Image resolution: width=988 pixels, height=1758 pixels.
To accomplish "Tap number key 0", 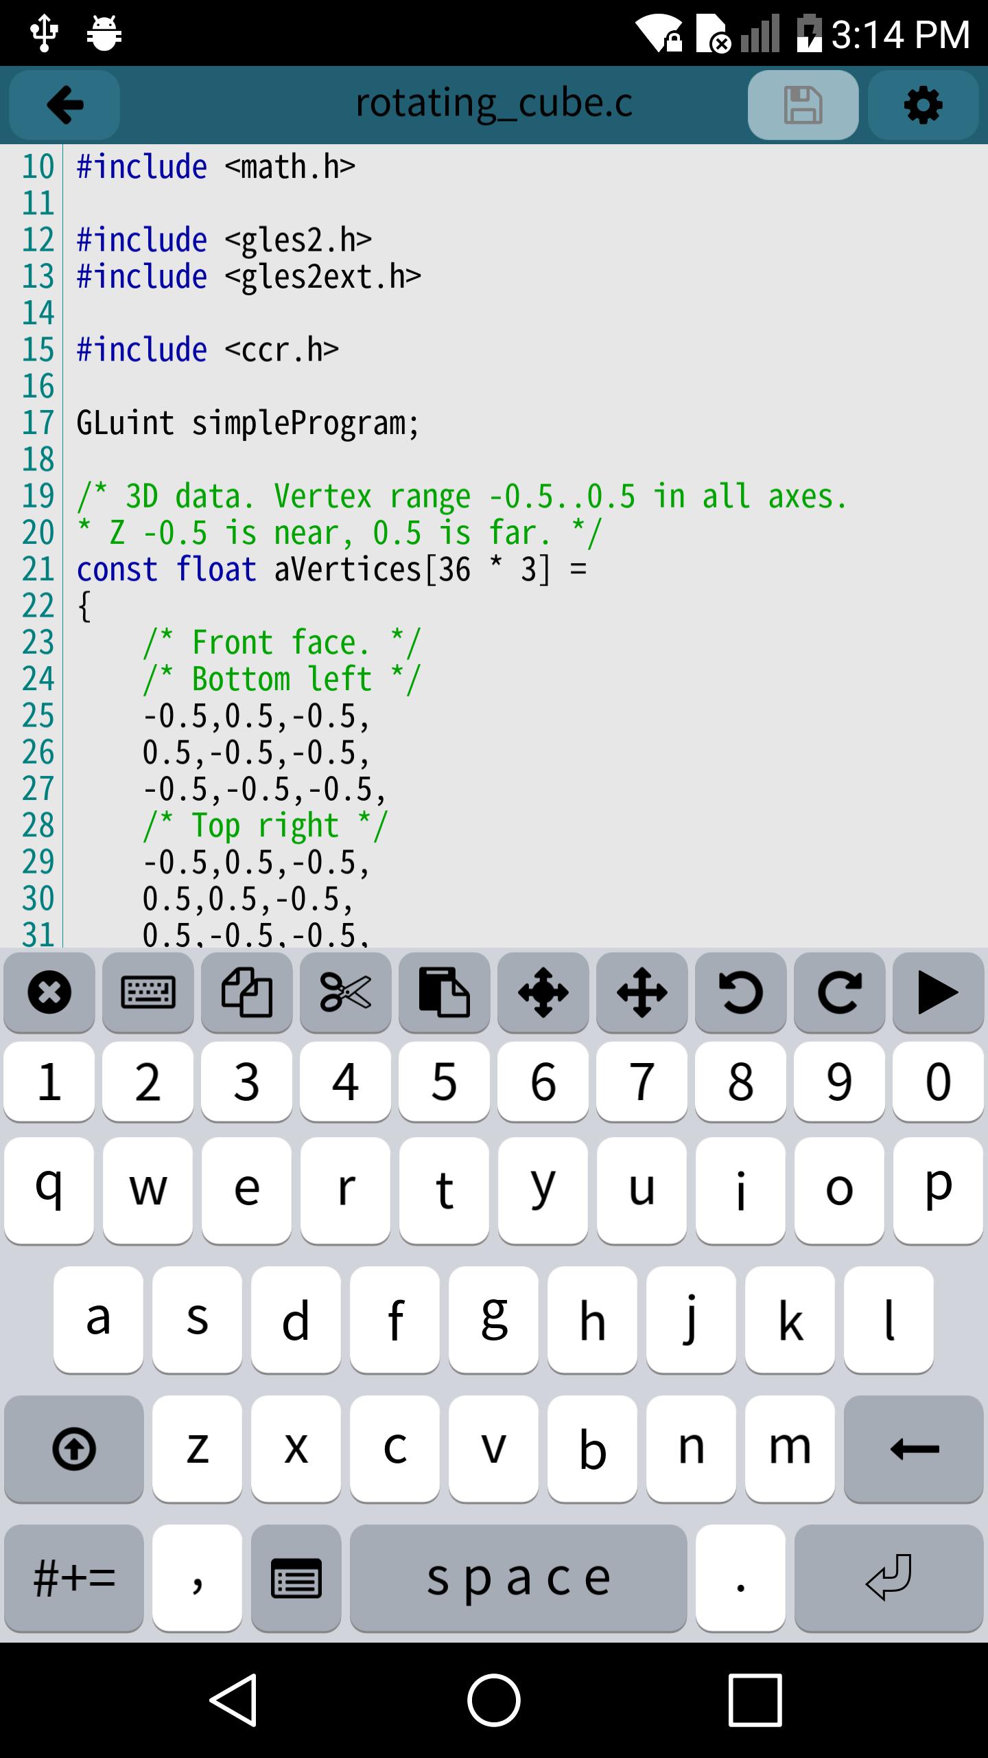I will coord(939,1082).
